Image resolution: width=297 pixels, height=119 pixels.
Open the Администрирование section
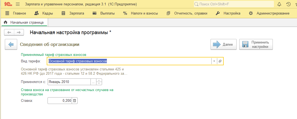(x=269, y=13)
